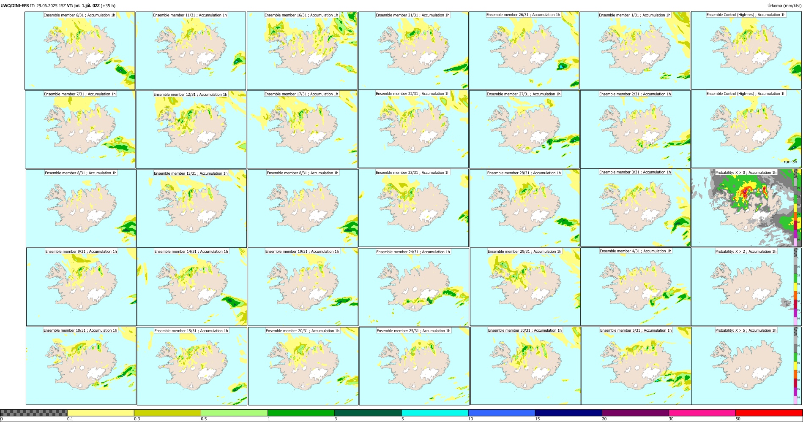Viewport: 803px width, 422px height.
Task: Choose the cyan 5–10 mm legend swatch
Action: click(435, 413)
